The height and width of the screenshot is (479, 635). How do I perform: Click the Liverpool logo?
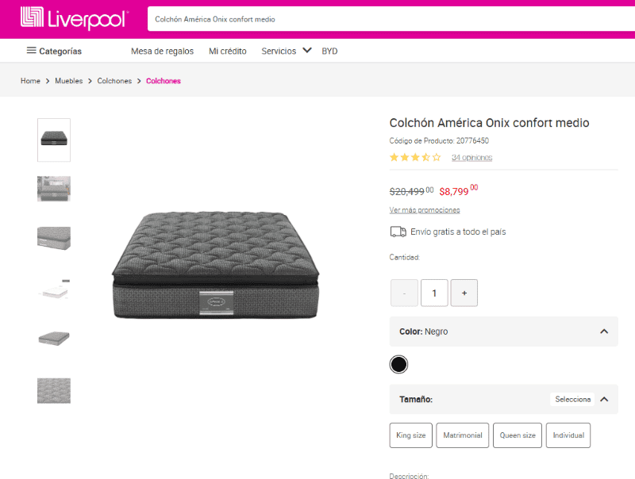click(75, 17)
